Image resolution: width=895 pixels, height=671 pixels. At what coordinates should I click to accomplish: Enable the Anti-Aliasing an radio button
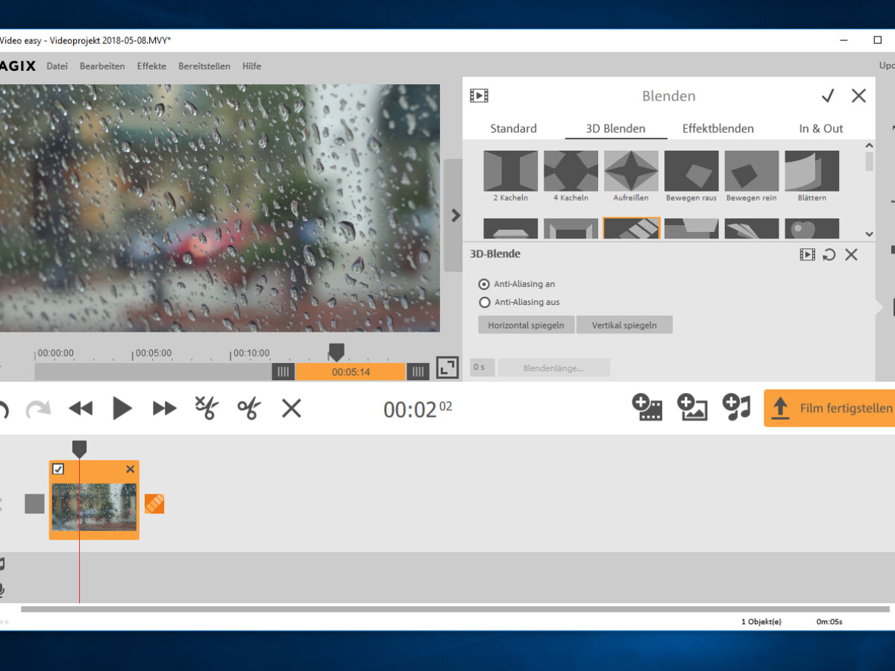[485, 284]
